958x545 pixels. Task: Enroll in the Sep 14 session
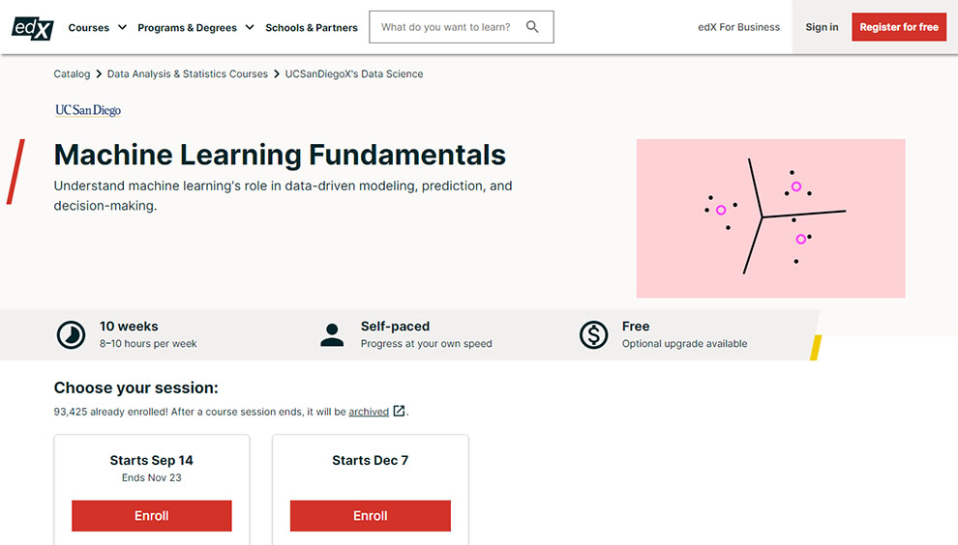(152, 516)
